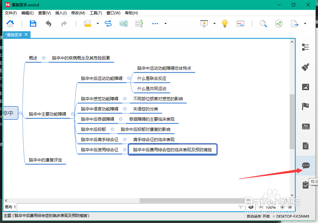Insert a summary with bracket icon

[139, 24]
